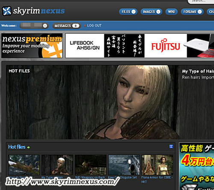This screenshot has width=214, height=190.
Task: Click the search input field
Action: point(201,1)
